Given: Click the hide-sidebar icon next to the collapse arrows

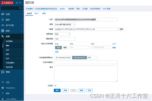Looking at the screenshot, I should pos(20,3).
